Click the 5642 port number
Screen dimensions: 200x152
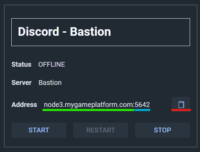coord(142,105)
